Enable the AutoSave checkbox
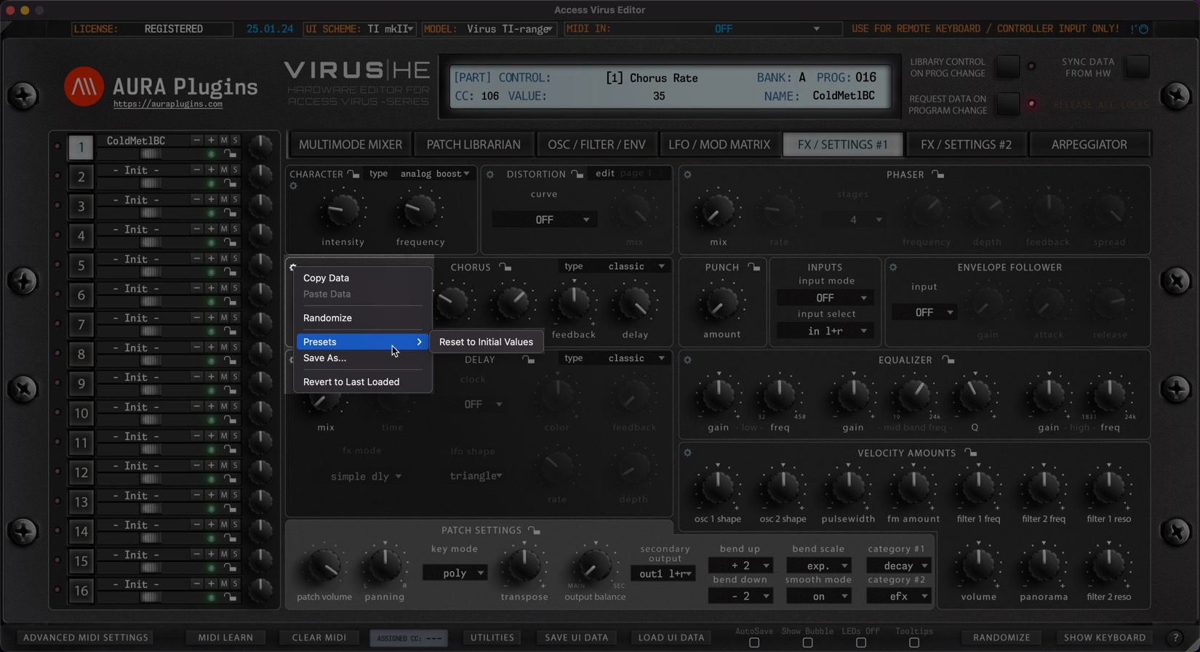The width and height of the screenshot is (1200, 652). (754, 643)
